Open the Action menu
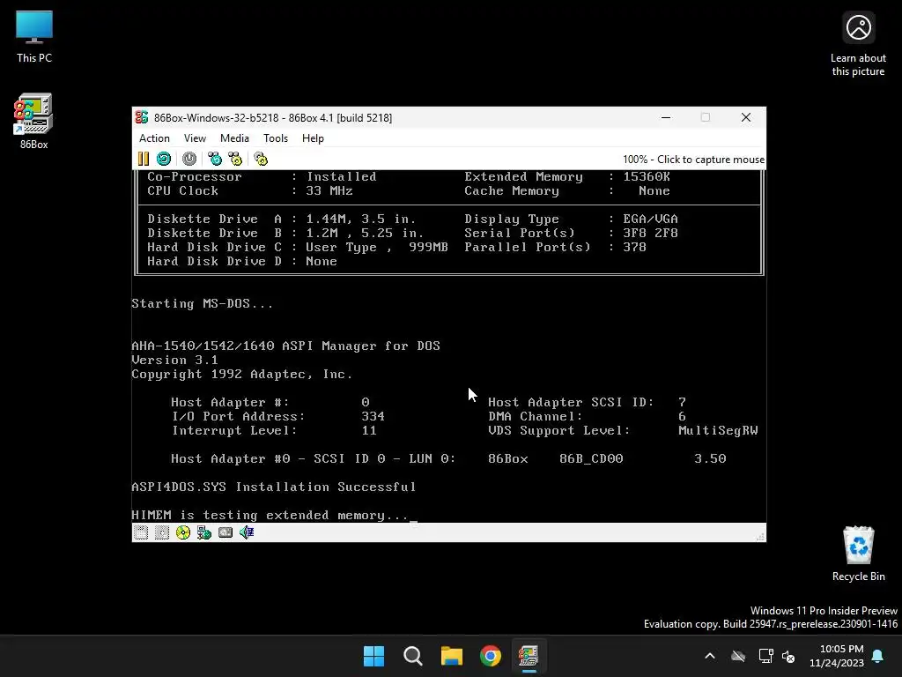902x677 pixels. point(154,138)
